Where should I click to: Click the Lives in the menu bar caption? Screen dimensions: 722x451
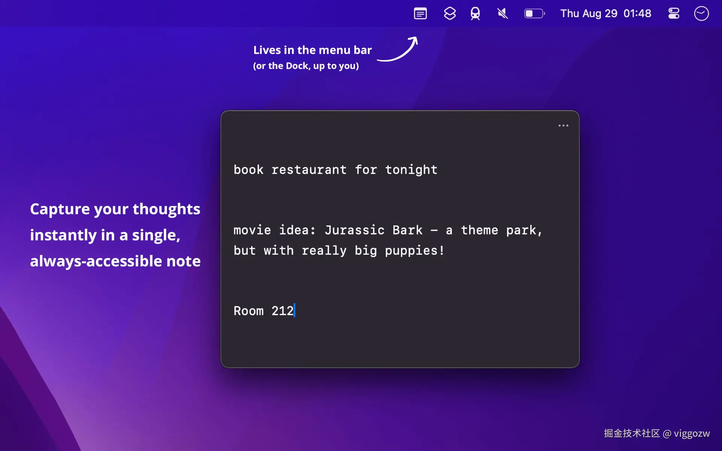coord(312,50)
